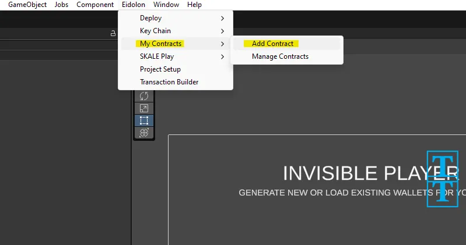Expand the Key Chain submenu
This screenshot has width=466, height=245.
coord(176,31)
